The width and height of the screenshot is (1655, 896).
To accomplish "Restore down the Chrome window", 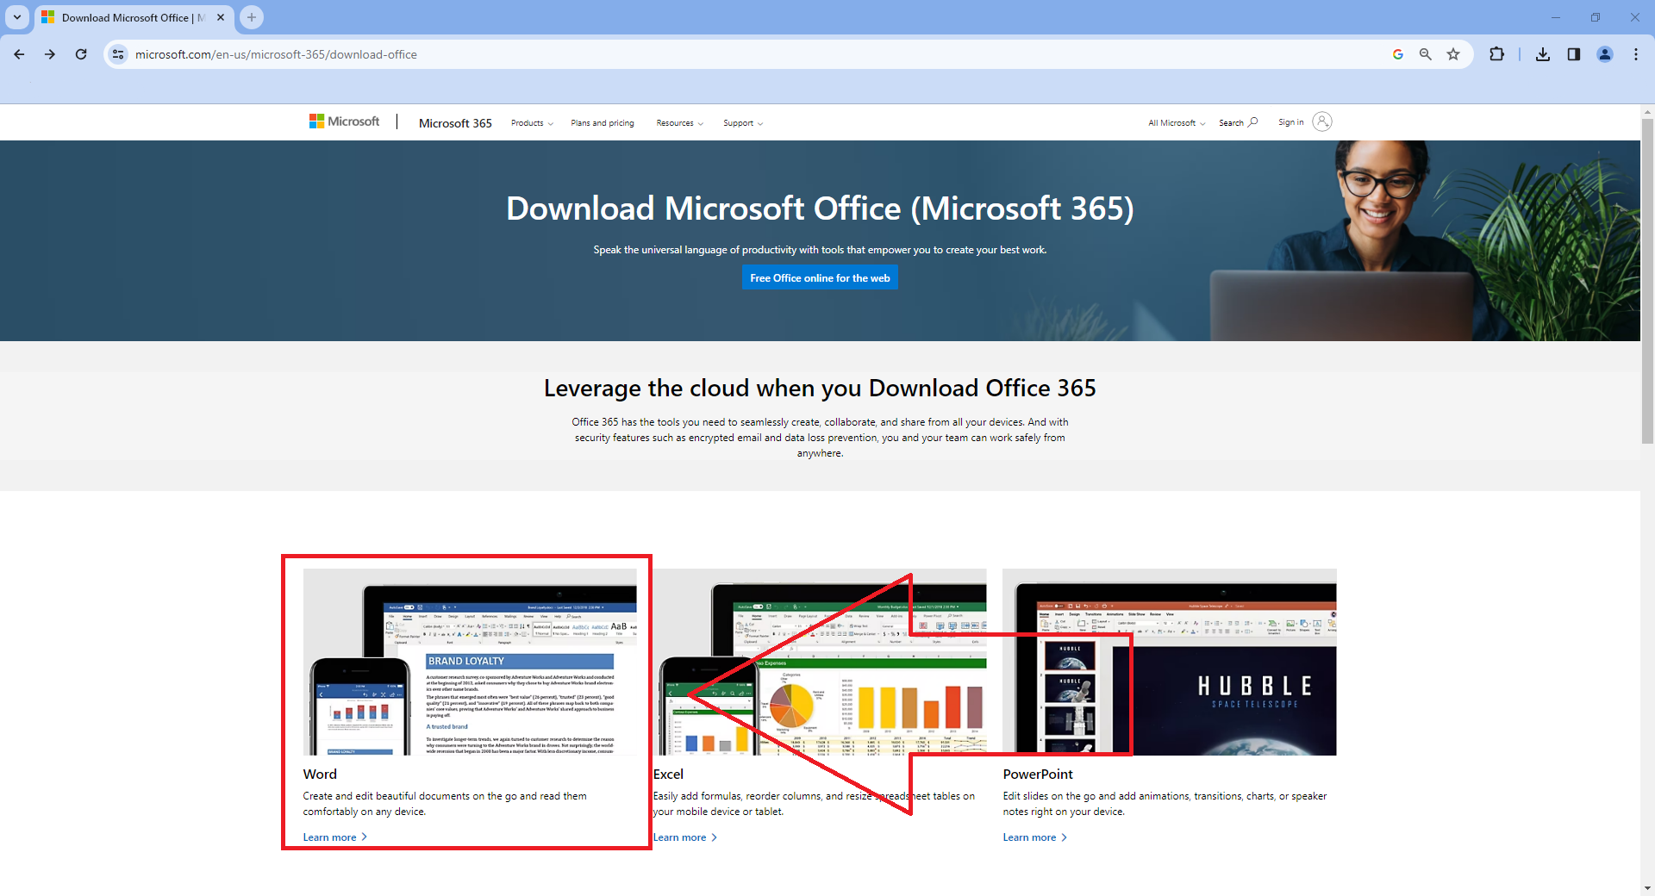I will [1596, 17].
